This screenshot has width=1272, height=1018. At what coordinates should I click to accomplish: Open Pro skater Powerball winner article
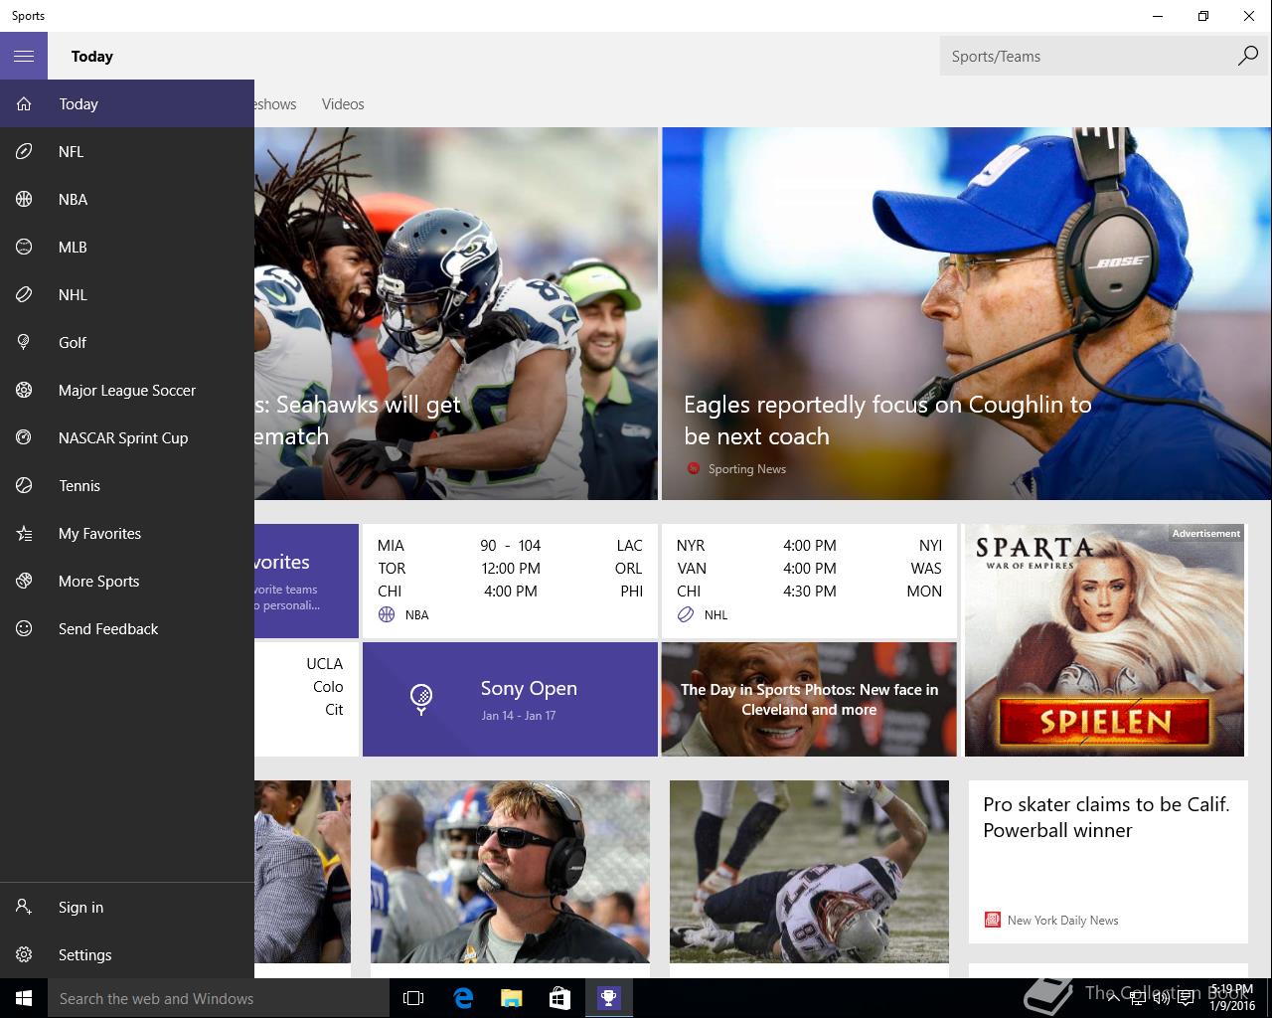(1108, 861)
